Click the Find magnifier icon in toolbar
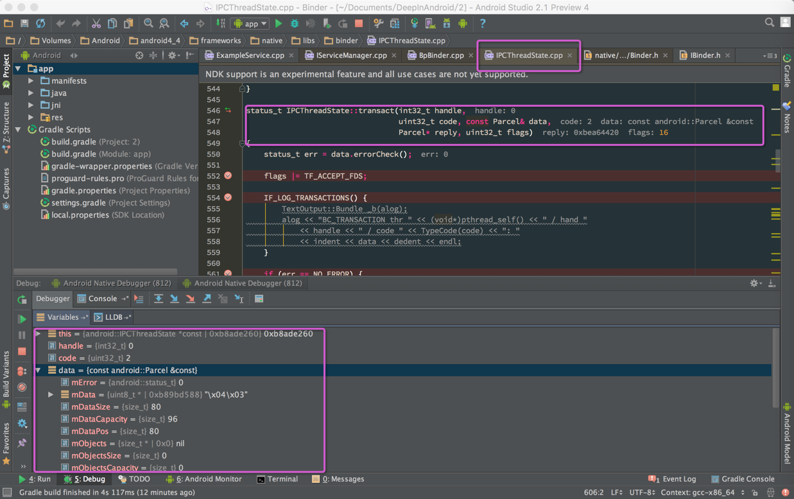 pyautogui.click(x=148, y=24)
